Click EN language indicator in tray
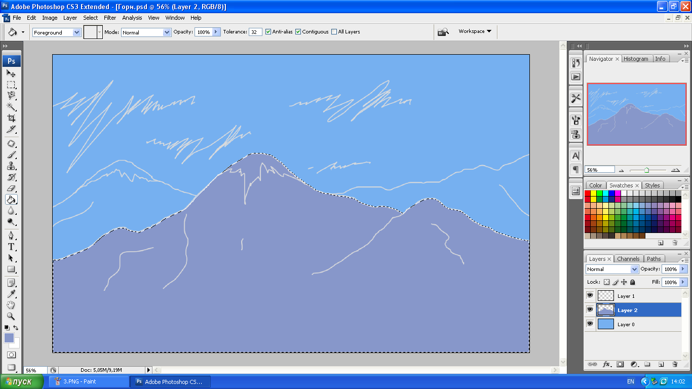Viewport: 692px width, 389px height. (631, 381)
